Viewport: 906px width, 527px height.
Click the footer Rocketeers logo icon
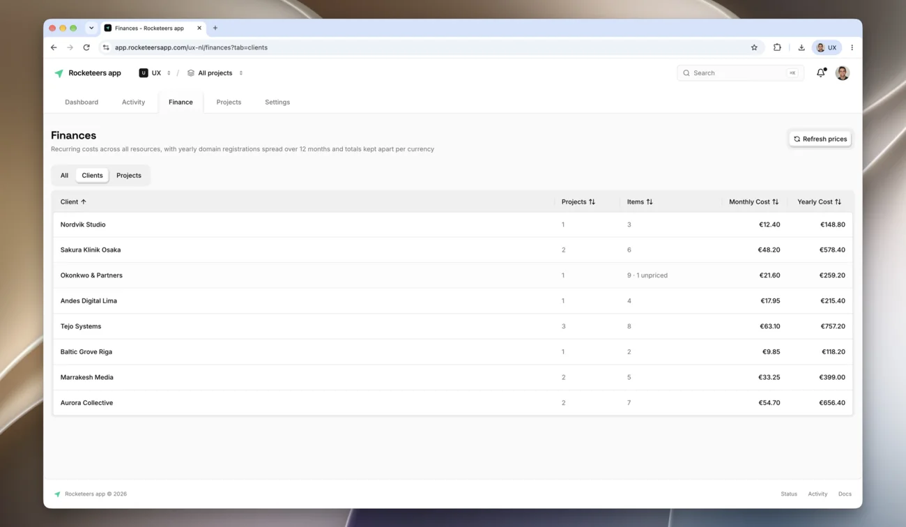coord(57,494)
